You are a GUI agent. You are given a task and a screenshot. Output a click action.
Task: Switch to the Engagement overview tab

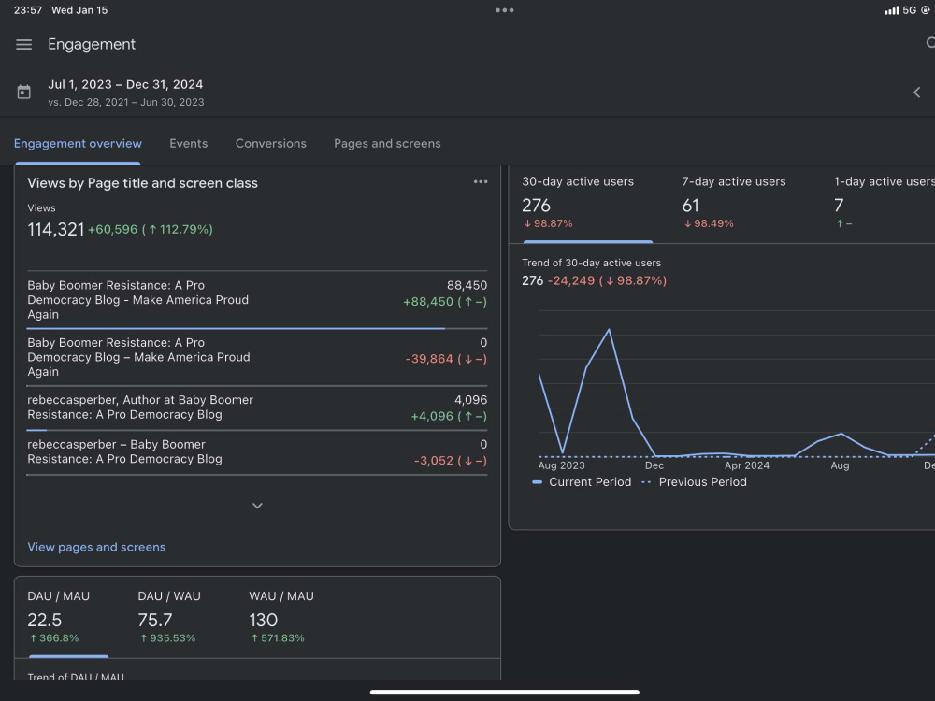(79, 144)
